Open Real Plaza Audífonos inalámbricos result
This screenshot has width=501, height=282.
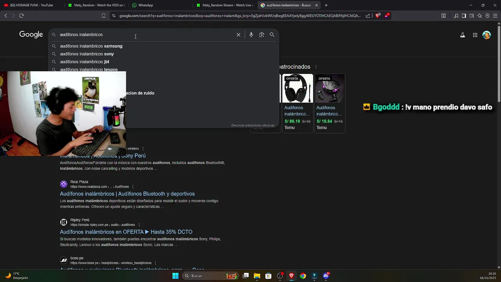click(x=127, y=194)
